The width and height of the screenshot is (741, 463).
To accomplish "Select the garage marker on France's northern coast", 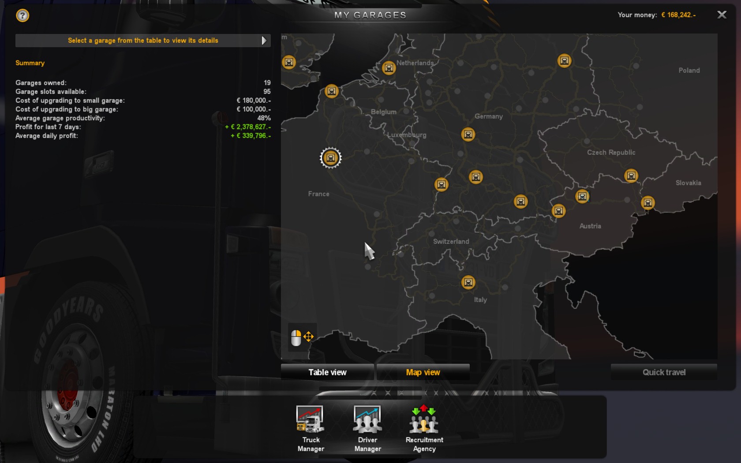I will (x=332, y=91).
